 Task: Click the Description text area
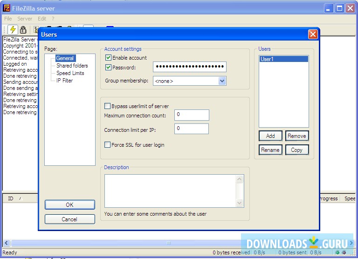170,191
